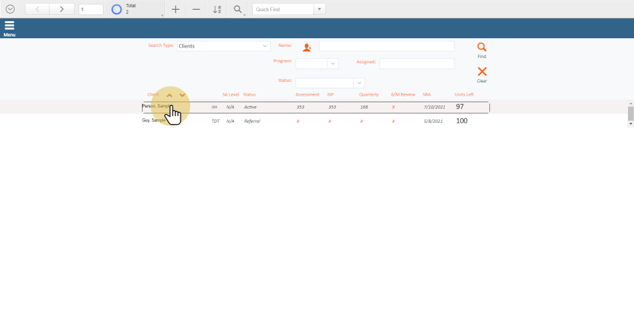Viewport: 634px width, 310px height.
Task: Open the Search Type dropdown
Action: pyautogui.click(x=265, y=46)
